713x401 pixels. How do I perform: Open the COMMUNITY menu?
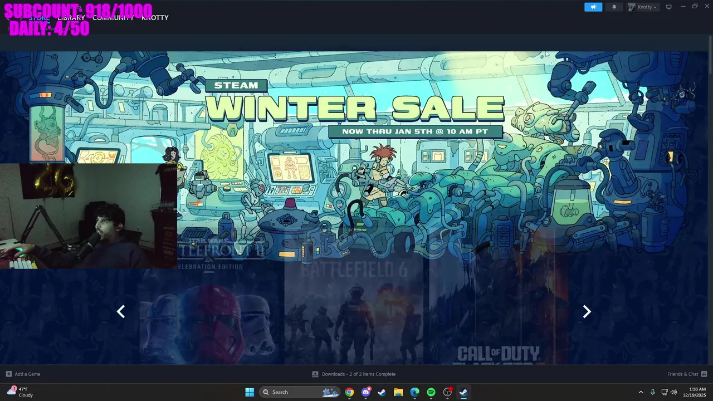pyautogui.click(x=113, y=18)
